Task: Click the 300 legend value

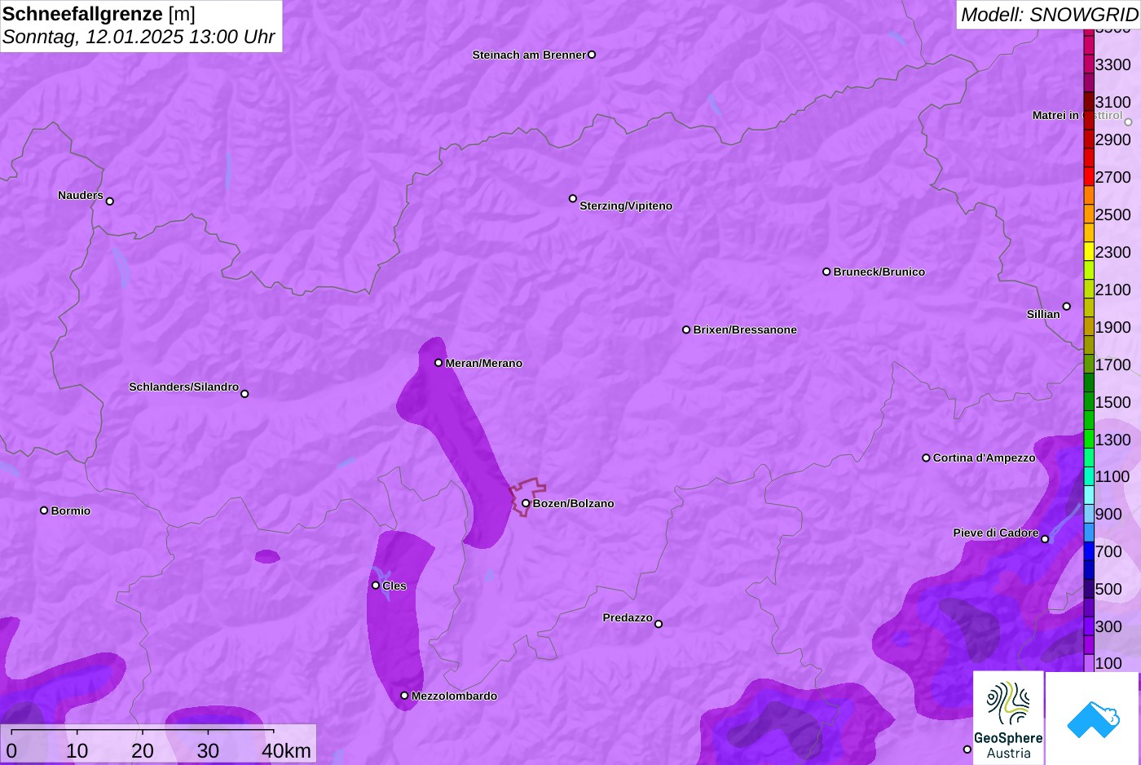Action: click(1109, 626)
